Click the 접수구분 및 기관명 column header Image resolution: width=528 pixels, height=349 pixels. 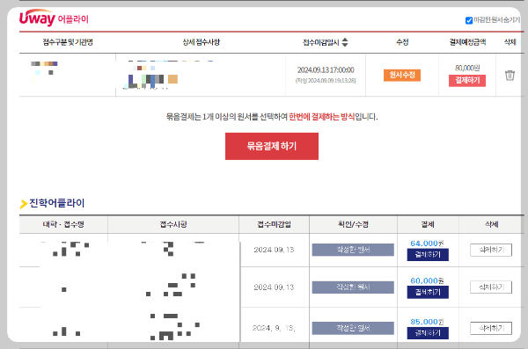click(68, 42)
